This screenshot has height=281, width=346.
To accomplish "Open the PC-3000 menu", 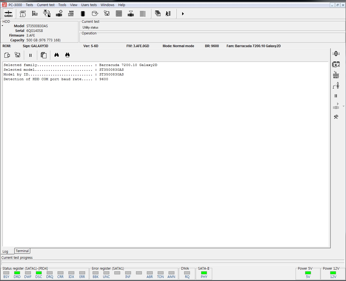I will [x=15, y=5].
